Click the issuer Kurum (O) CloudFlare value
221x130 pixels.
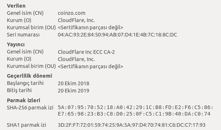click(x=76, y=59)
